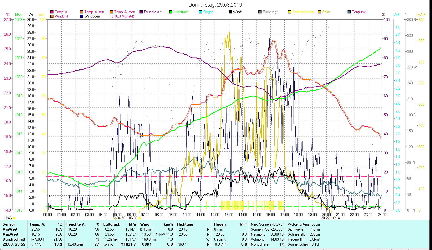Click the gray Richtung* legend swatch
This screenshot has width=432, height=250.
click(260, 12)
